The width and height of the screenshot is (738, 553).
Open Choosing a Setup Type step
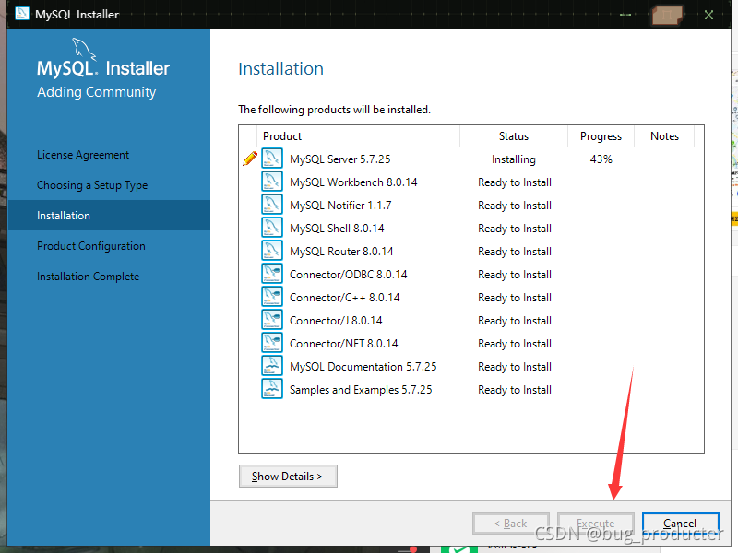tap(92, 185)
